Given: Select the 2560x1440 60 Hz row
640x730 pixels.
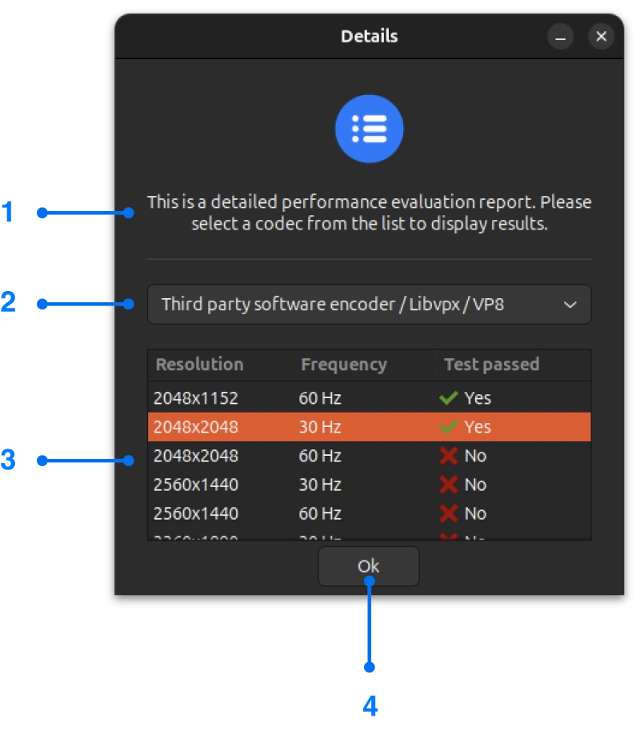Looking at the screenshot, I should (x=280, y=513).
